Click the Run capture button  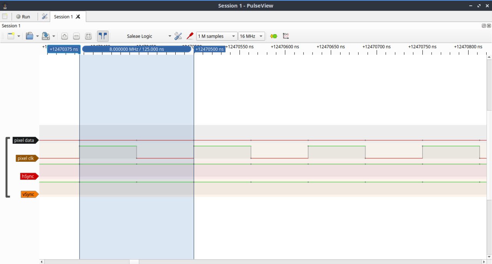22,17
